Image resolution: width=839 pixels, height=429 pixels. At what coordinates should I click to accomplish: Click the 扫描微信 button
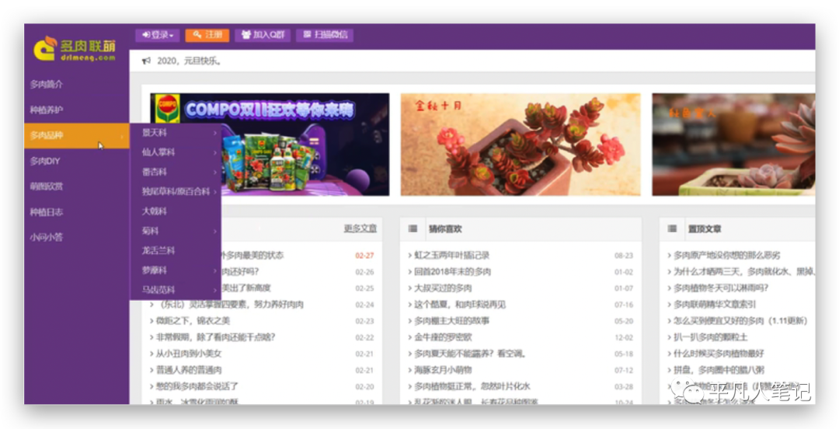click(x=325, y=35)
